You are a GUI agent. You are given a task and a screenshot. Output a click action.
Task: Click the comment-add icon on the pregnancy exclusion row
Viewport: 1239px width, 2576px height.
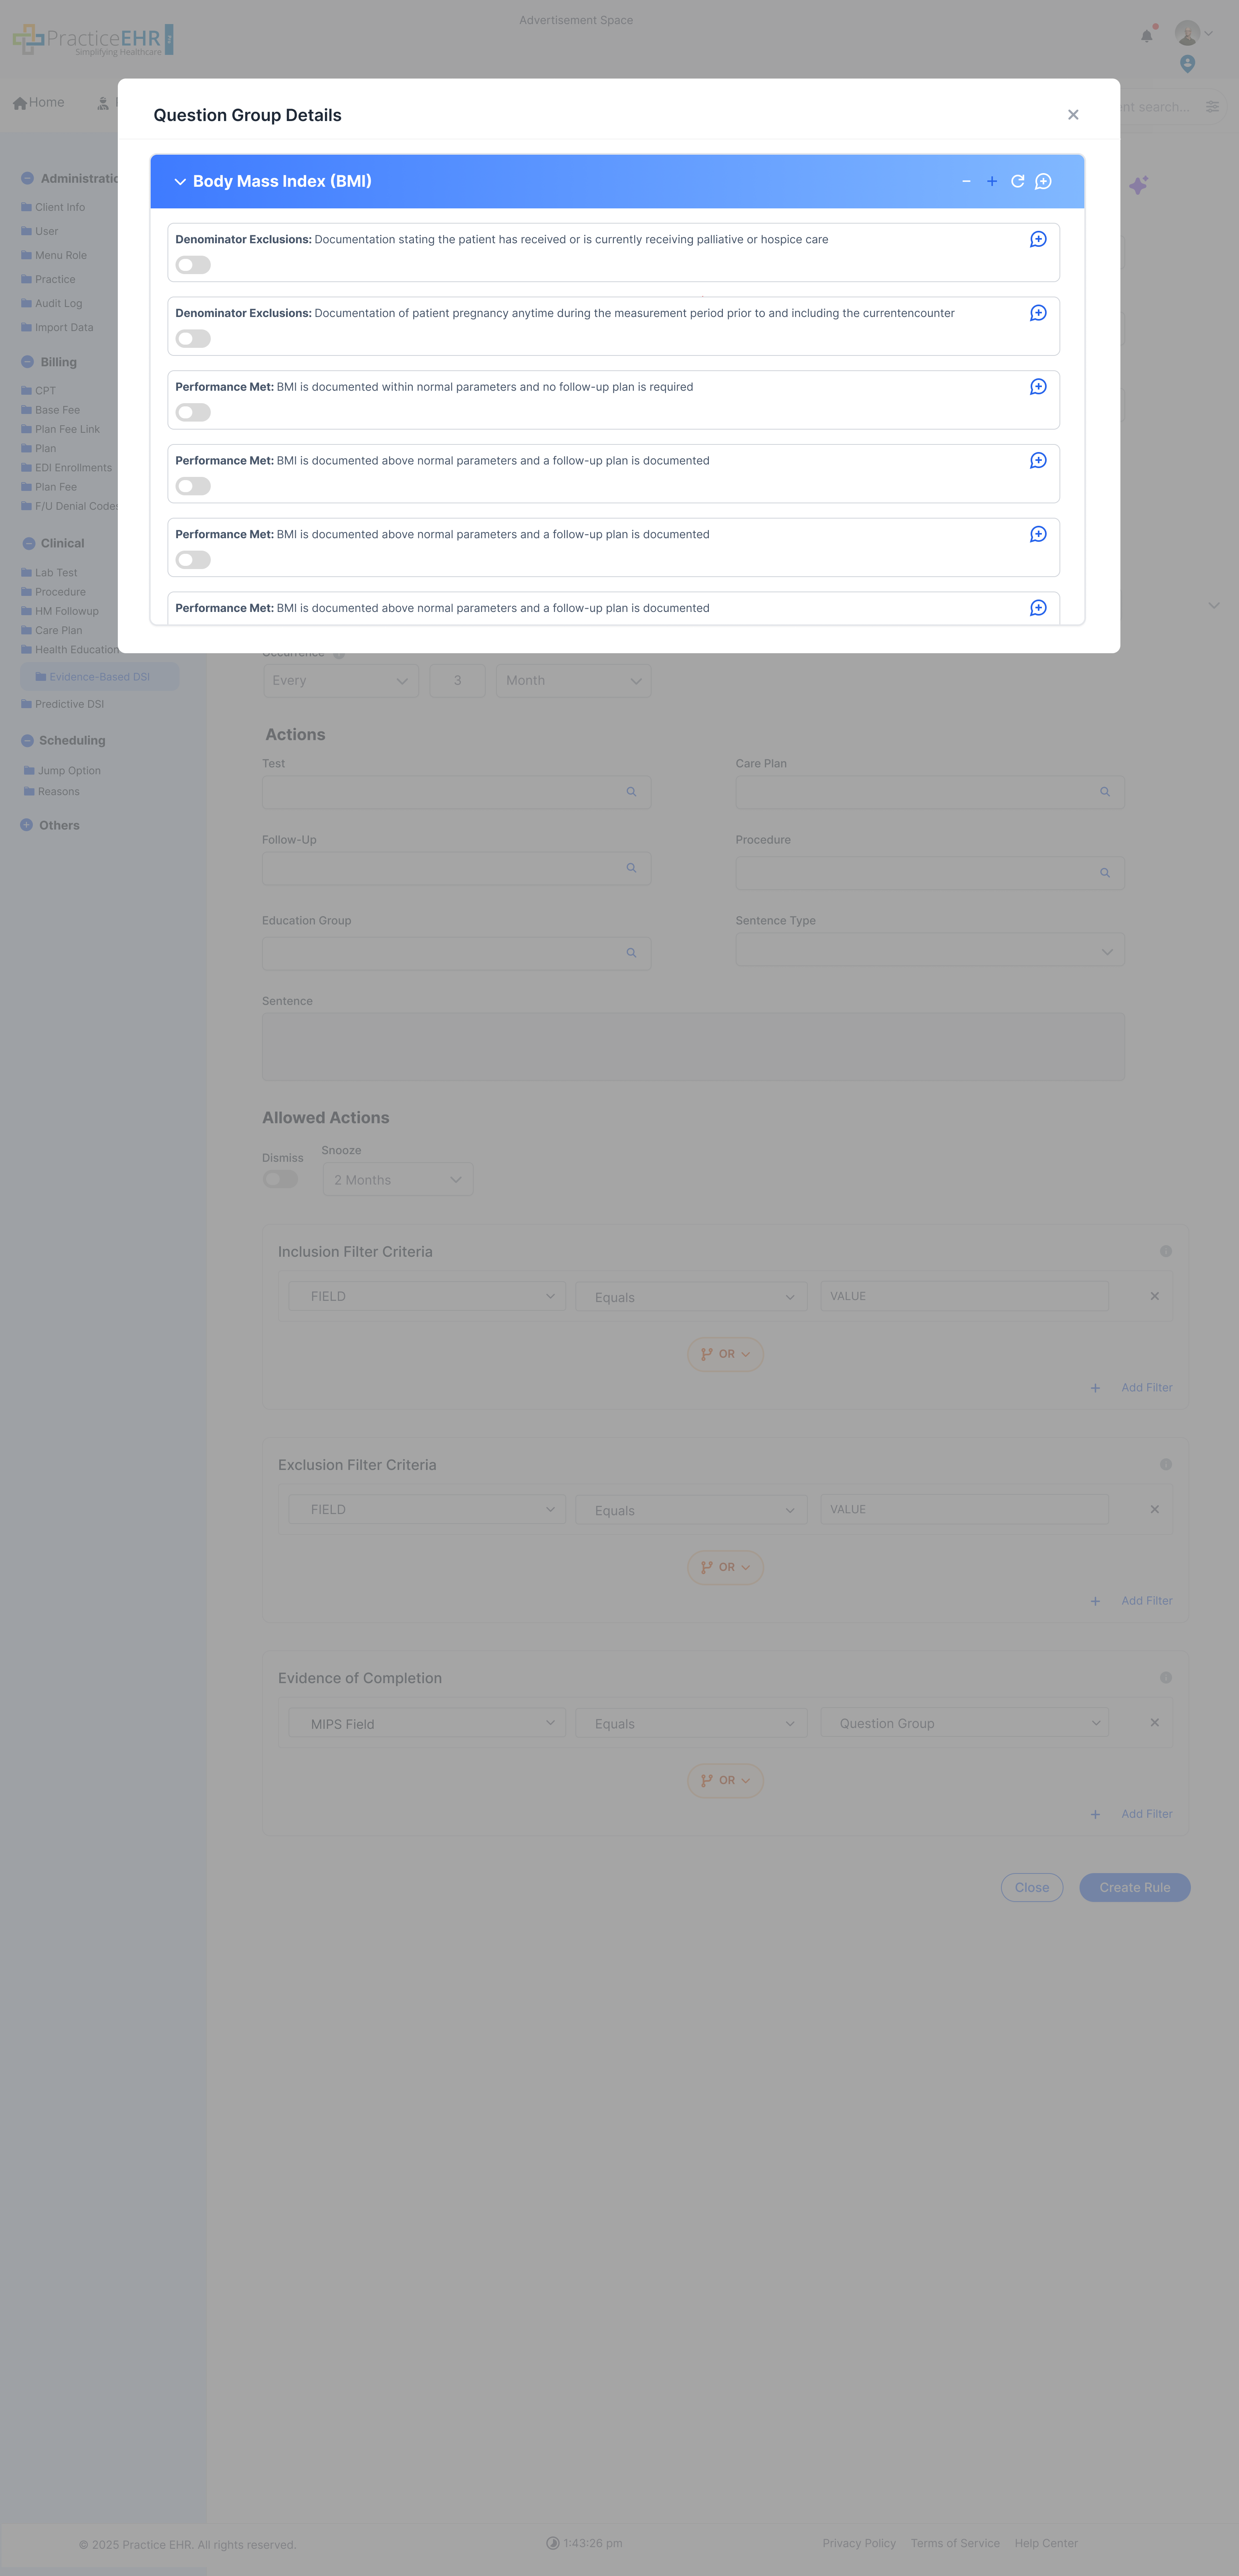tap(1037, 312)
